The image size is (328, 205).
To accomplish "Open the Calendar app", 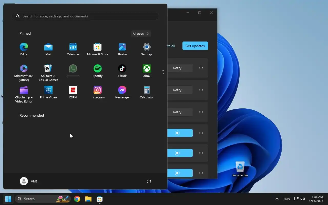I will point(73,49).
